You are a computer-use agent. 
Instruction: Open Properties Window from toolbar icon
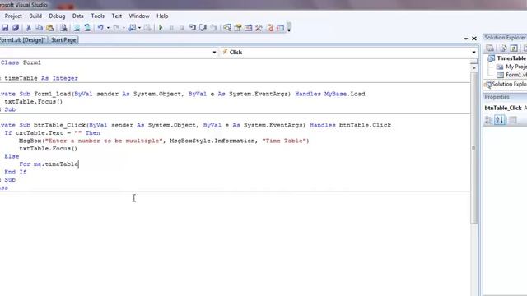[x=238, y=28]
